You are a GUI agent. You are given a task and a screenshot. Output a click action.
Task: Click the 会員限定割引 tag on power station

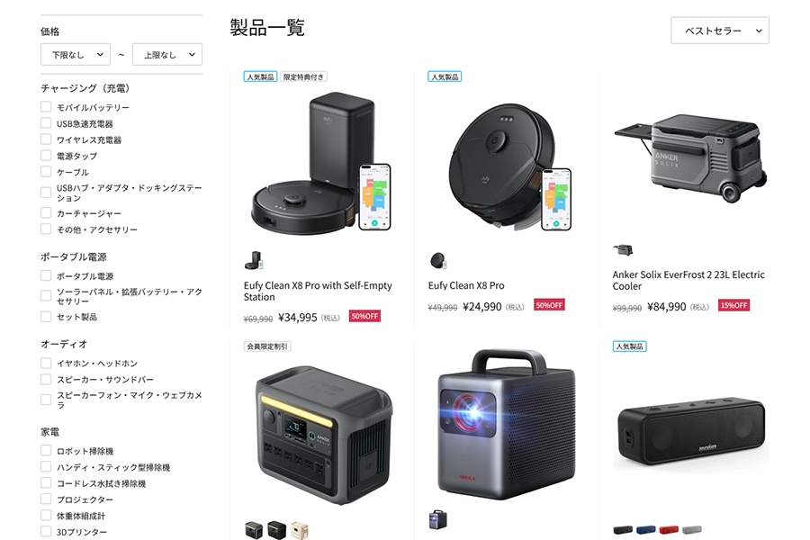(267, 346)
